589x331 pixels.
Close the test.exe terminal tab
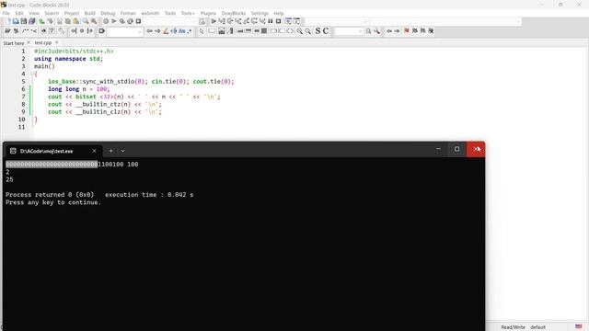(94, 151)
